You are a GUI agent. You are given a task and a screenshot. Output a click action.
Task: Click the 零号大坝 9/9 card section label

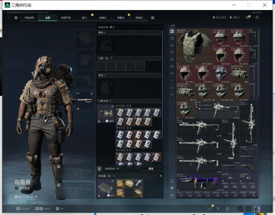point(124,128)
